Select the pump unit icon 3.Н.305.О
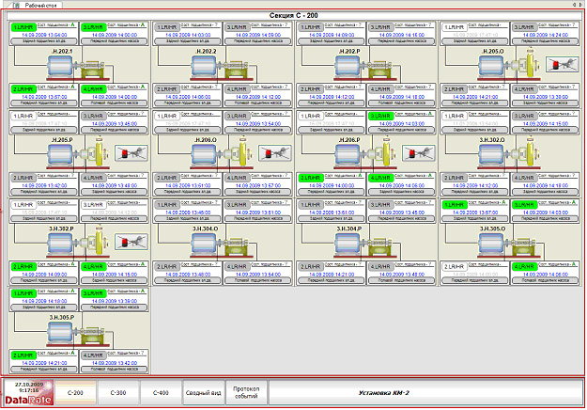The width and height of the screenshot is (587, 410). pos(509,245)
